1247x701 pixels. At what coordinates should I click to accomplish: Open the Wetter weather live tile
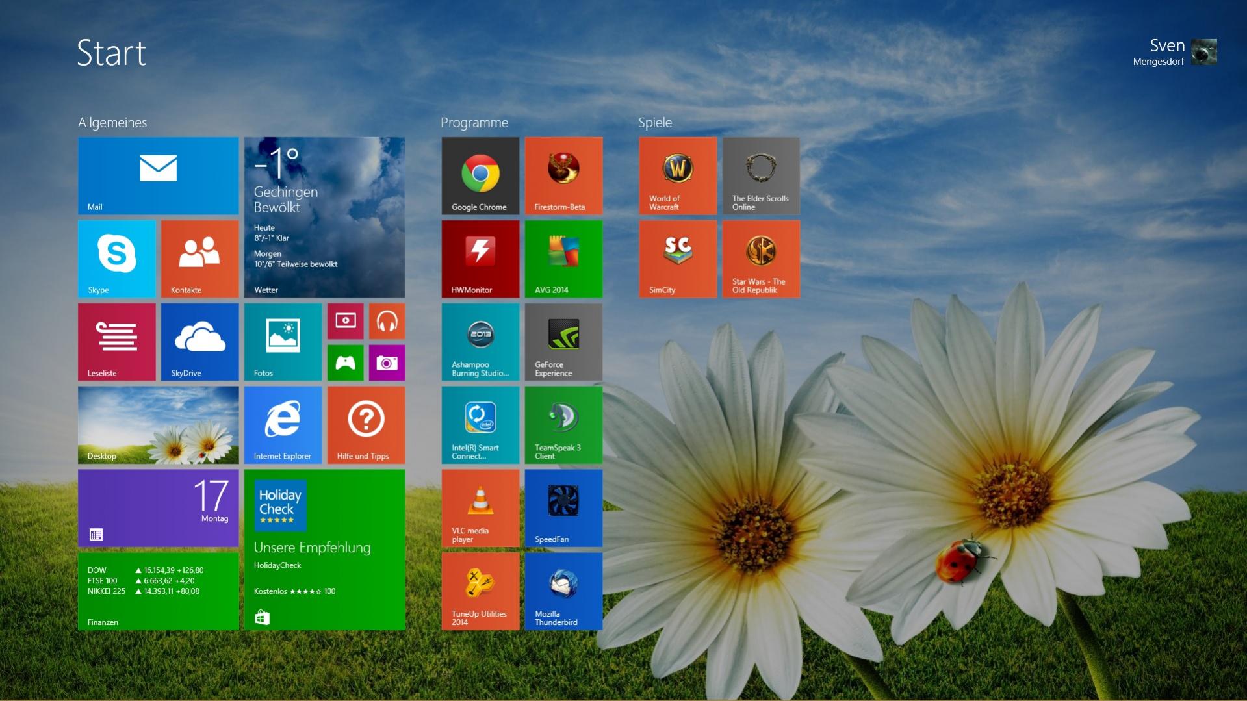[324, 217]
